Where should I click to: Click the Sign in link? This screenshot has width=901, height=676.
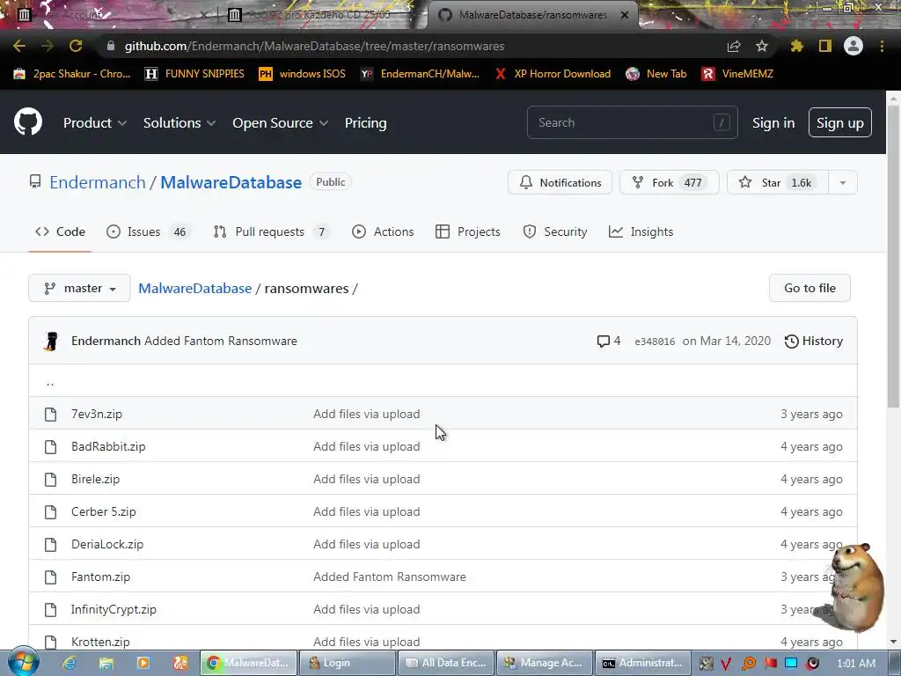pyautogui.click(x=773, y=123)
